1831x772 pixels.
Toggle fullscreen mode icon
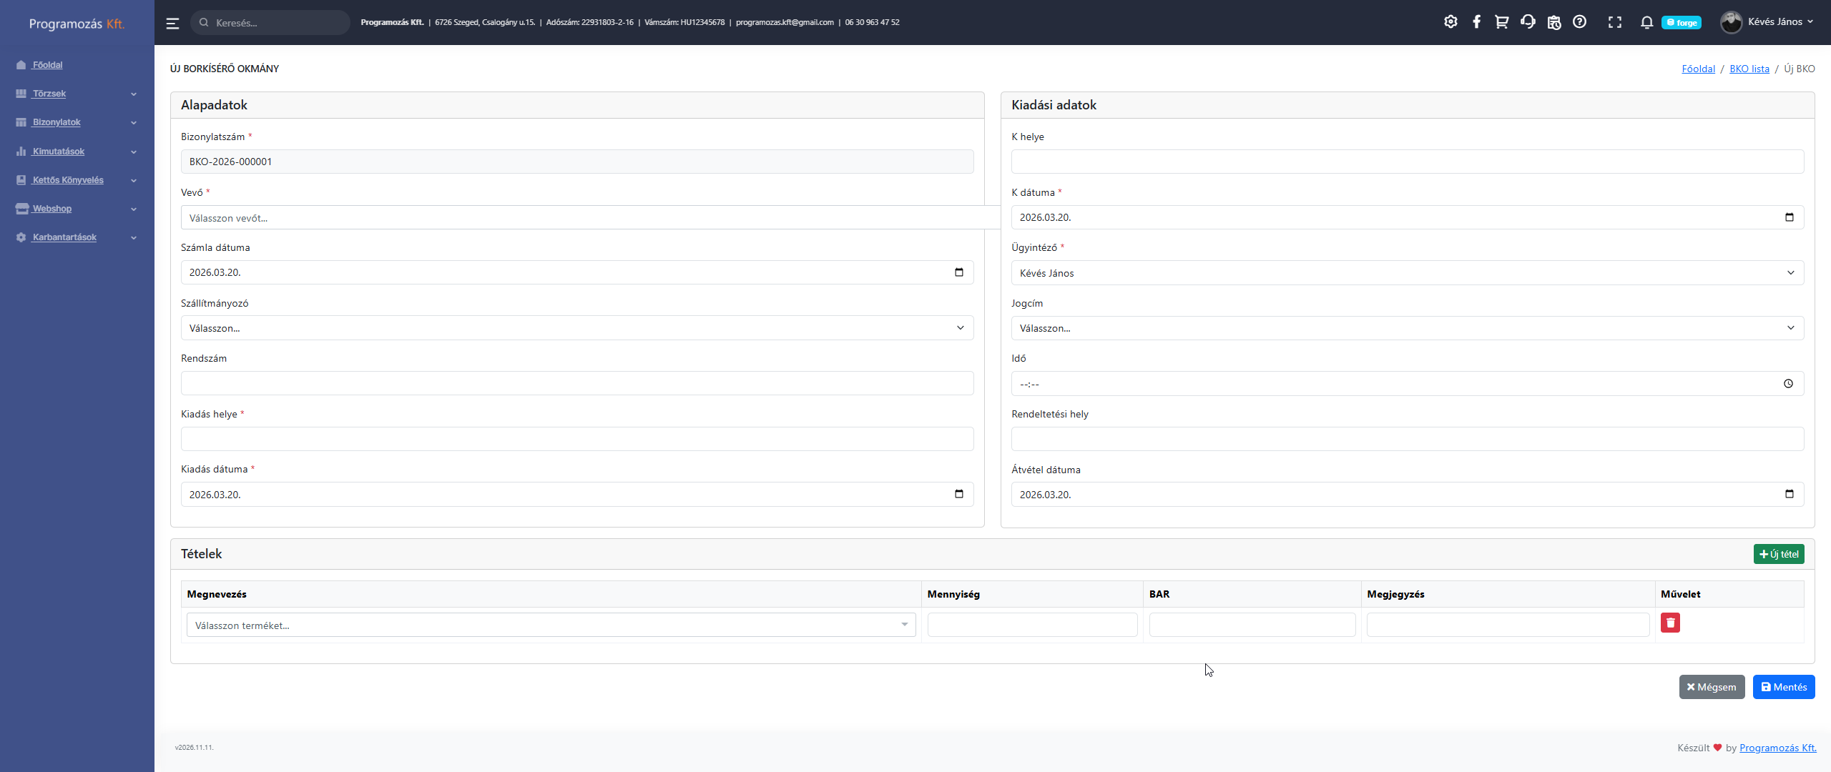(x=1614, y=22)
